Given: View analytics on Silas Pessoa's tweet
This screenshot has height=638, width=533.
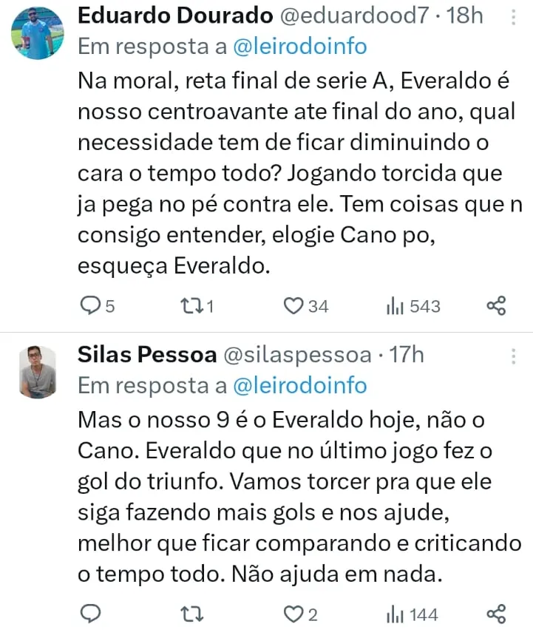Looking at the screenshot, I should click(x=393, y=614).
